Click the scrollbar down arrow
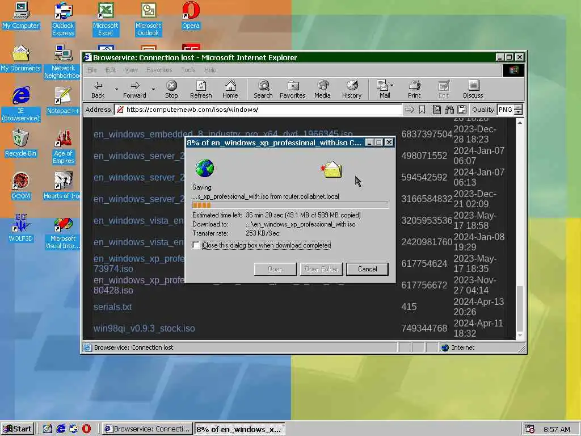Viewport: 581px width, 436px height. click(x=520, y=336)
